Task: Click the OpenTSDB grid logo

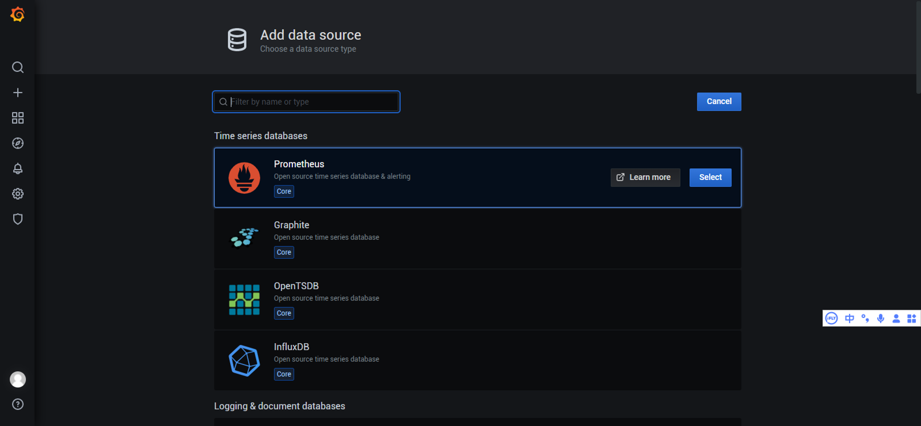Action: pos(244,300)
